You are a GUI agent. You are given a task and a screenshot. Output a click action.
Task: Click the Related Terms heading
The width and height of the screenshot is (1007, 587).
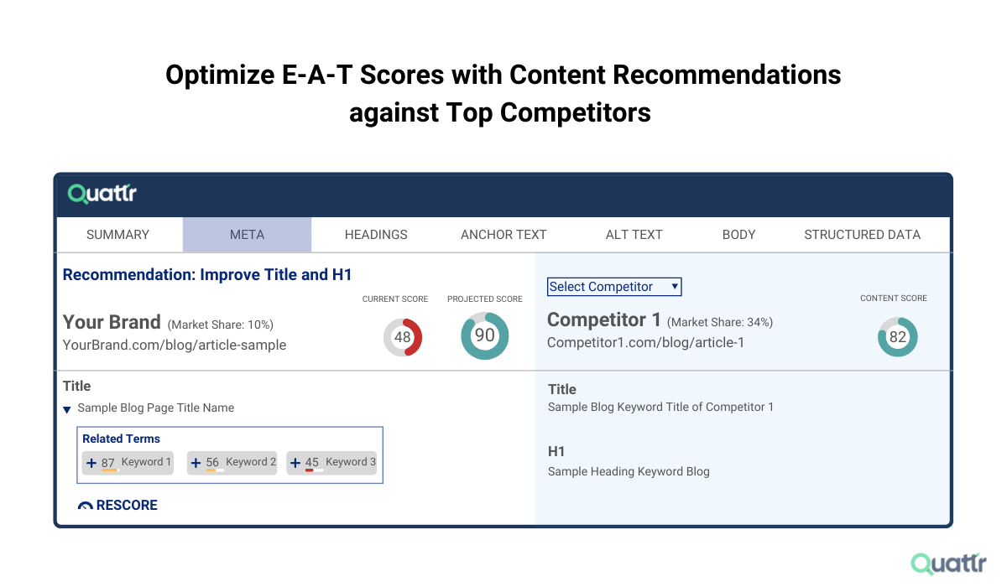pyautogui.click(x=121, y=439)
